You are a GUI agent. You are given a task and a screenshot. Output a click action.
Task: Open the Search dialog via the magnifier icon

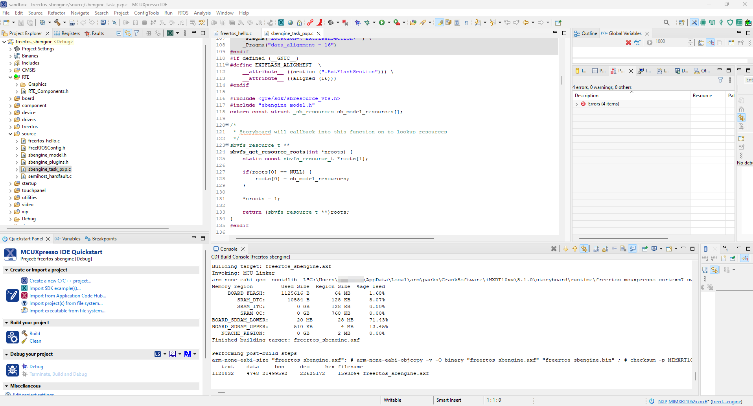666,22
